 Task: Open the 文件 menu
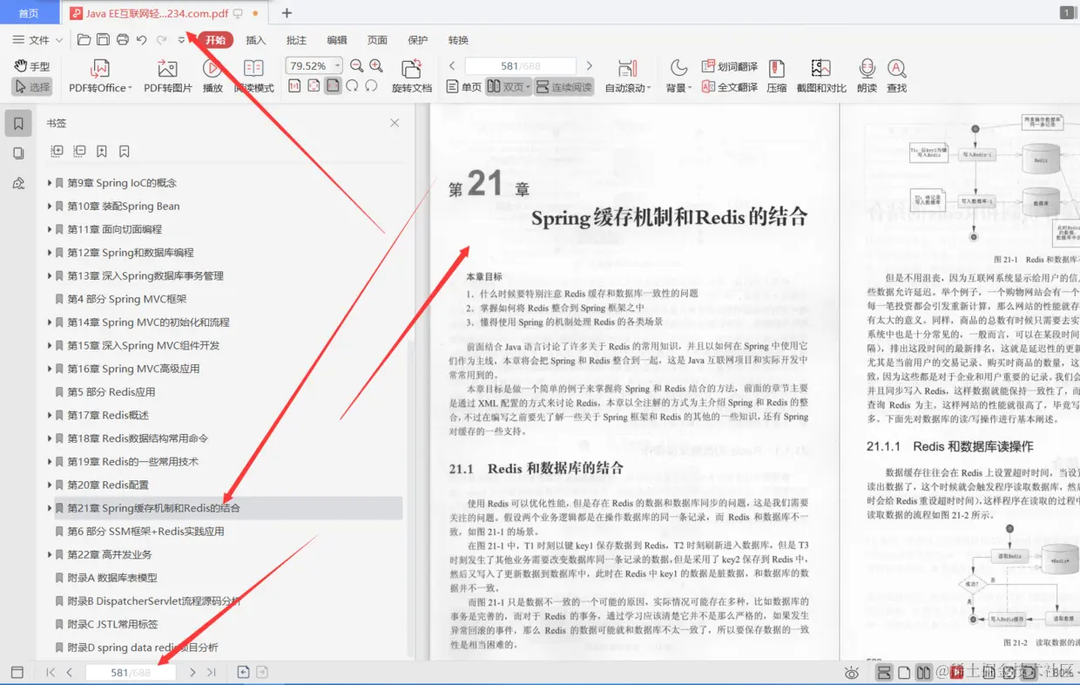[37, 40]
